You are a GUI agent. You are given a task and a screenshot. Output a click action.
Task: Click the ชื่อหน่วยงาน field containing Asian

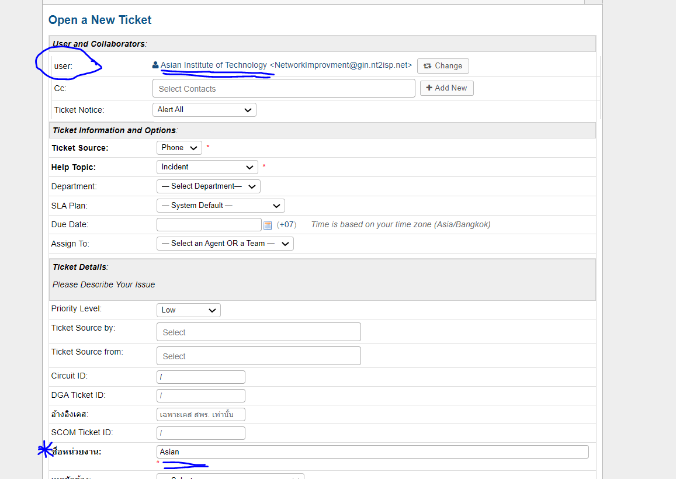(373, 452)
